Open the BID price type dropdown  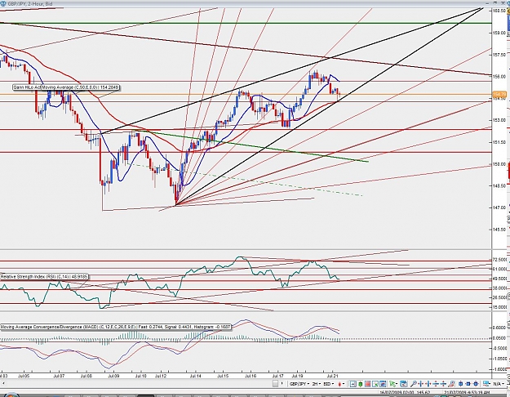pos(329,384)
